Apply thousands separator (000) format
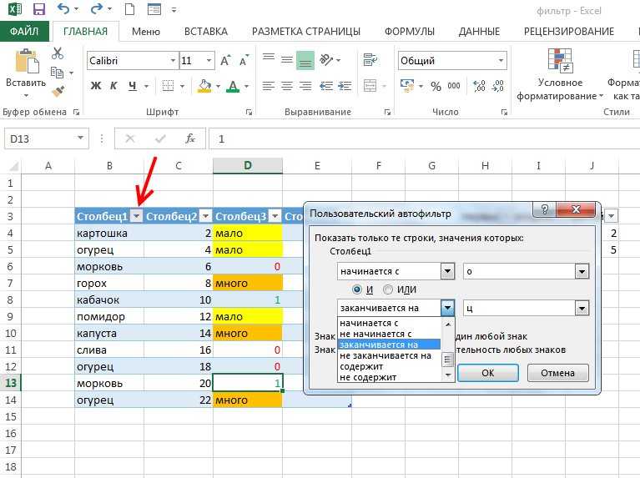Image resolution: width=640 pixels, height=478 pixels. point(454,86)
